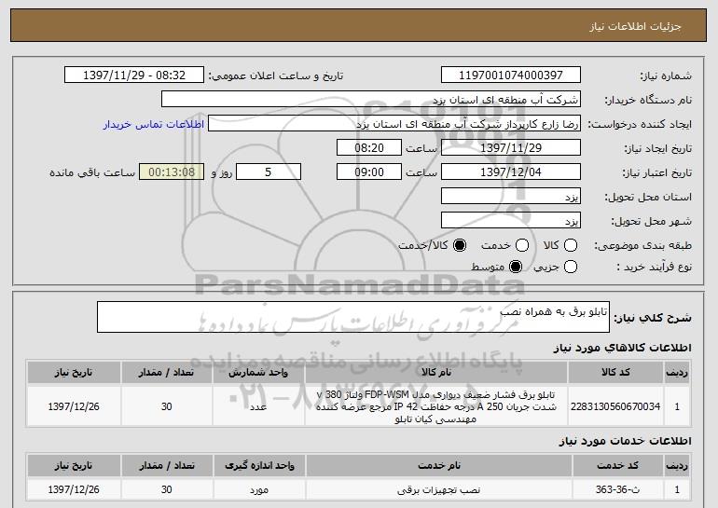Click service code ث-36-363 cell
The height and width of the screenshot is (508, 718).
[x=617, y=489]
